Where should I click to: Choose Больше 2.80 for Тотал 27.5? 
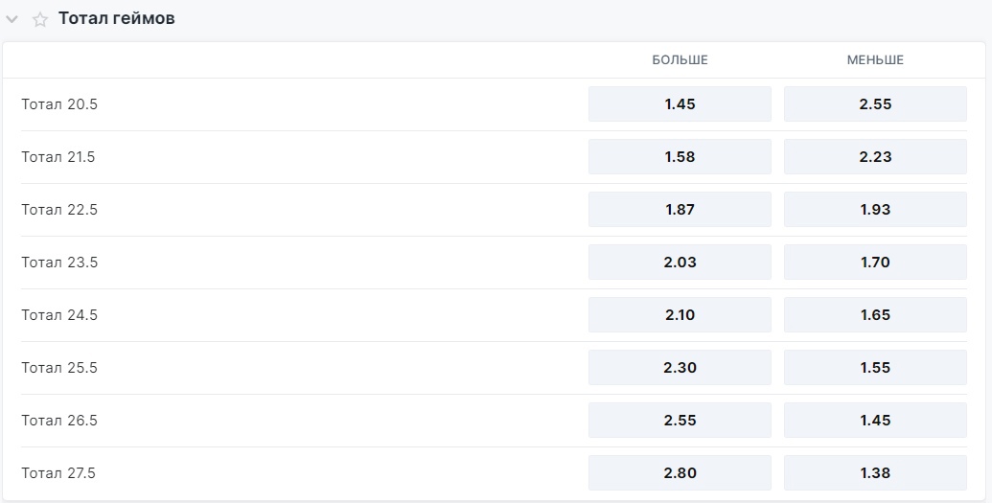pos(680,473)
